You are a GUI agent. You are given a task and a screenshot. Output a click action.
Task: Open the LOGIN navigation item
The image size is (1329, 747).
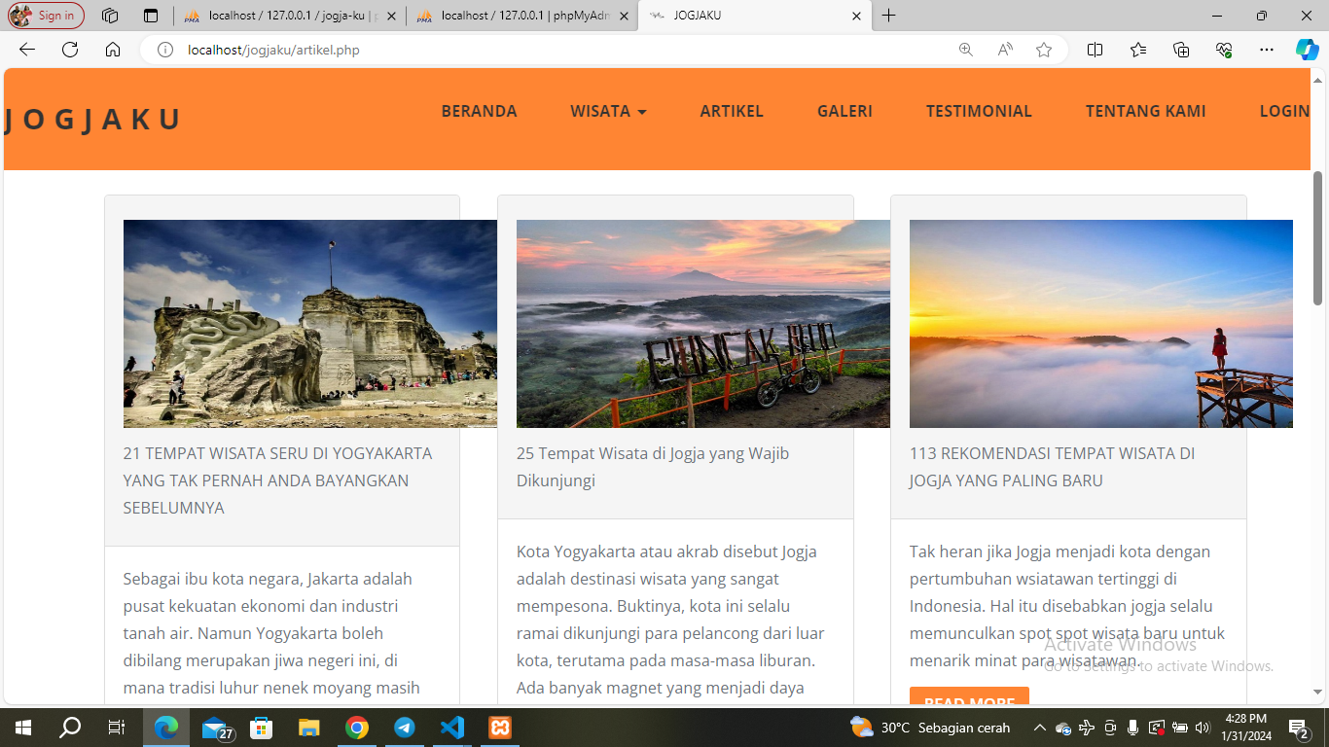(x=1284, y=111)
